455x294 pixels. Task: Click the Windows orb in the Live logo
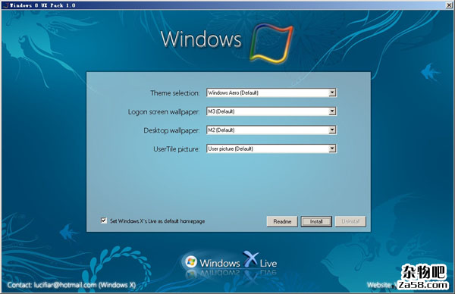click(x=191, y=261)
